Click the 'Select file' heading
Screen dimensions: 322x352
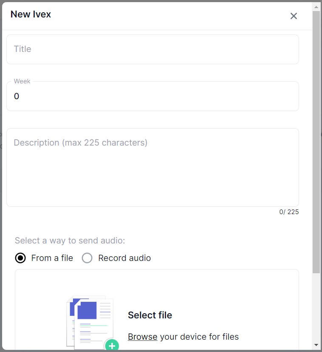tap(150, 315)
